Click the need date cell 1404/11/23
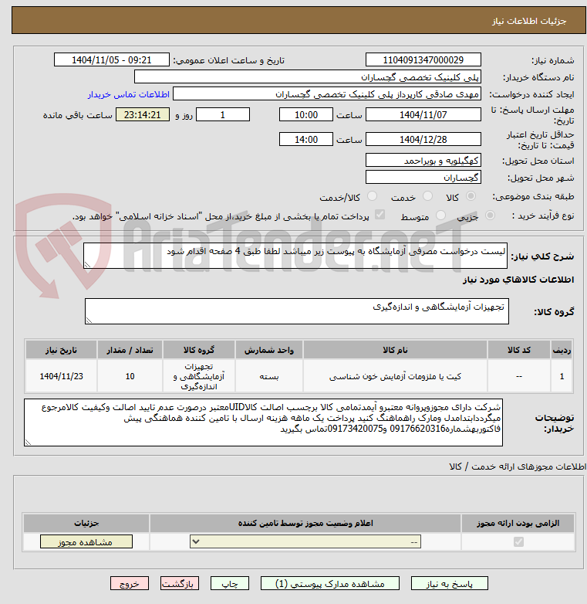The width and height of the screenshot is (587, 604). click(x=61, y=376)
